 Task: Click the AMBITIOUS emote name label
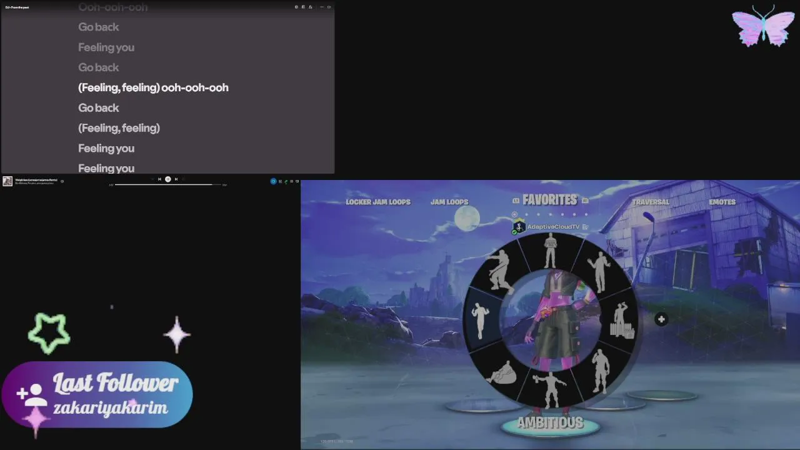tap(550, 423)
